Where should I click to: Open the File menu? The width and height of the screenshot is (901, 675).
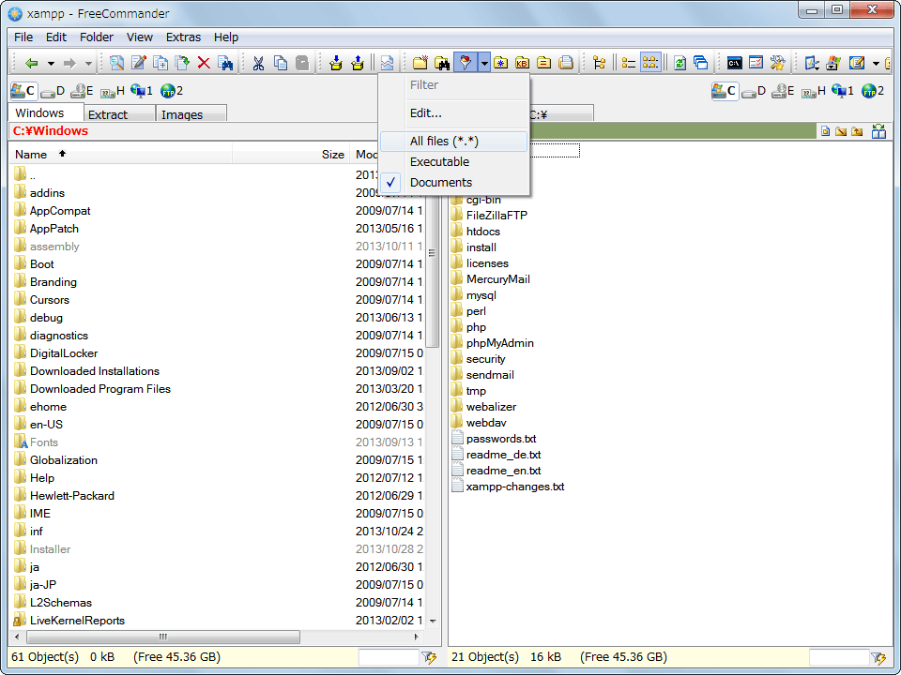pos(23,37)
